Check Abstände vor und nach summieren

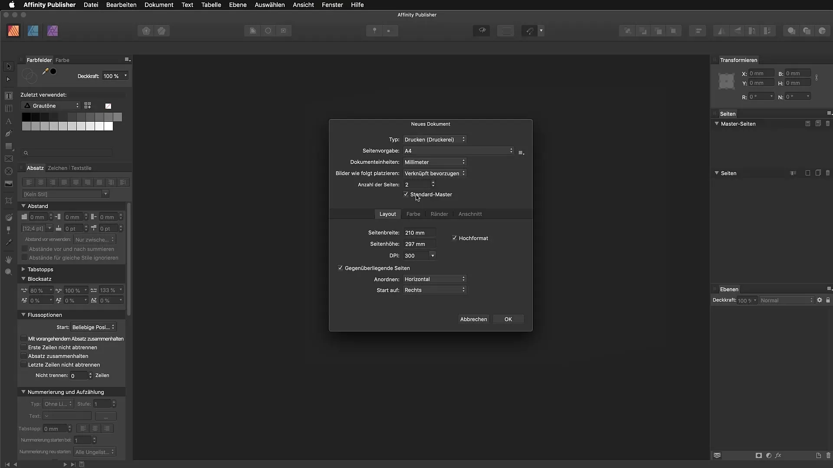click(x=25, y=249)
